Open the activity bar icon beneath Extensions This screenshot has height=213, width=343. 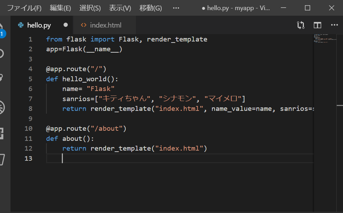point(2,160)
